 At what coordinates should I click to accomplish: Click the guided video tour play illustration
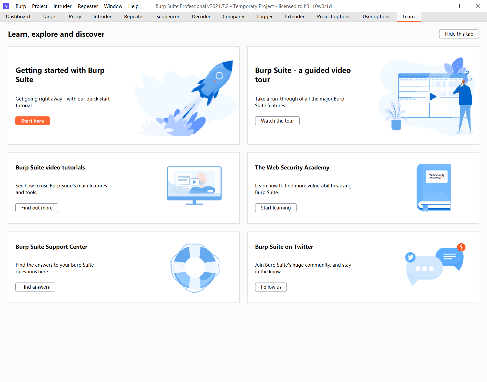click(x=426, y=96)
